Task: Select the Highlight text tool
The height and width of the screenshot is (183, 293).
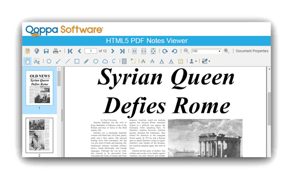Action: pos(143,61)
